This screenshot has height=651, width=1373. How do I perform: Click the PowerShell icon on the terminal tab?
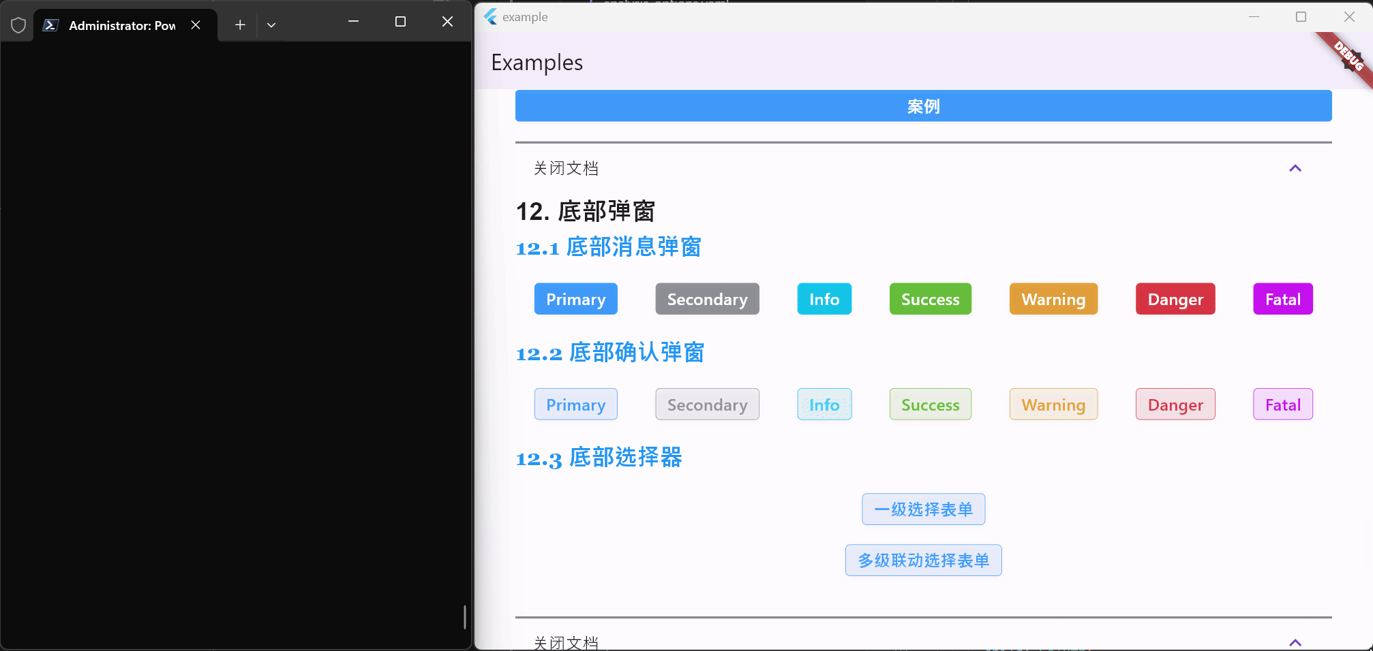tap(50, 25)
